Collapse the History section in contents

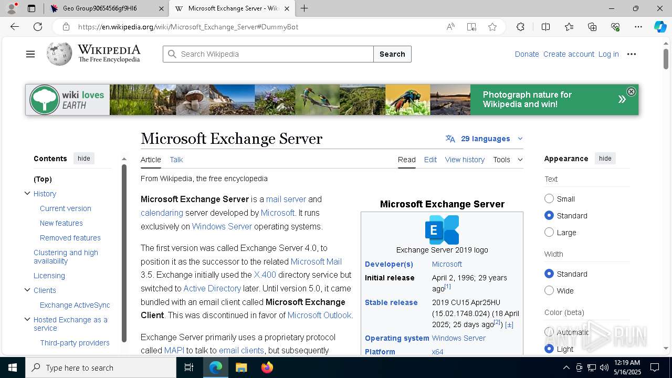pyautogui.click(x=27, y=193)
